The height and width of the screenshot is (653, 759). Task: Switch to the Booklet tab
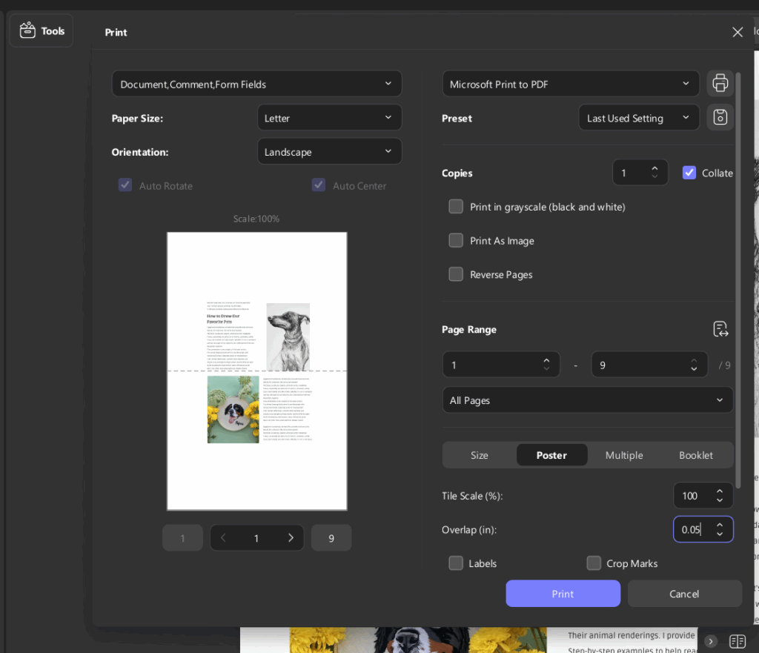[695, 455]
